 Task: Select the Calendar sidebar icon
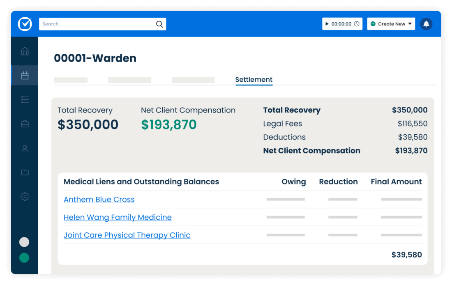(25, 75)
